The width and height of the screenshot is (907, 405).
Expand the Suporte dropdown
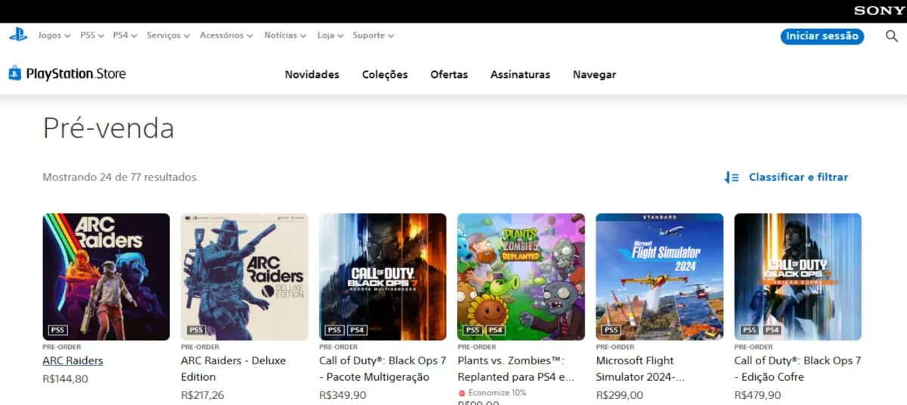(373, 36)
